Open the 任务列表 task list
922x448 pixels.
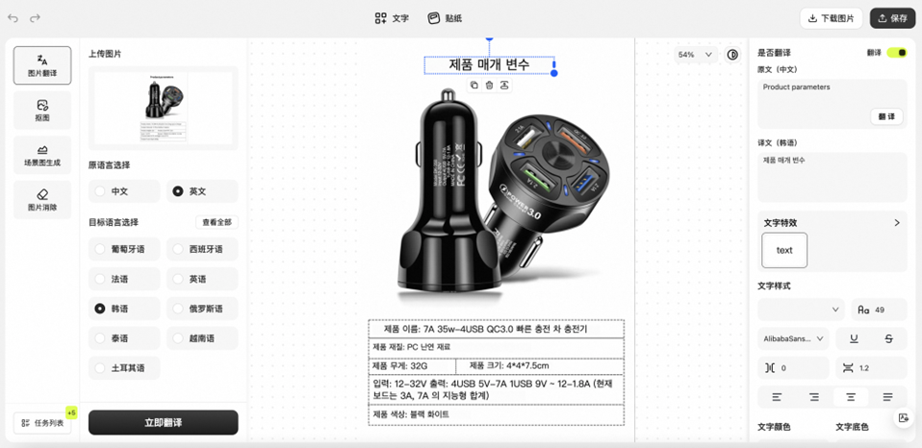pyautogui.click(x=42, y=423)
